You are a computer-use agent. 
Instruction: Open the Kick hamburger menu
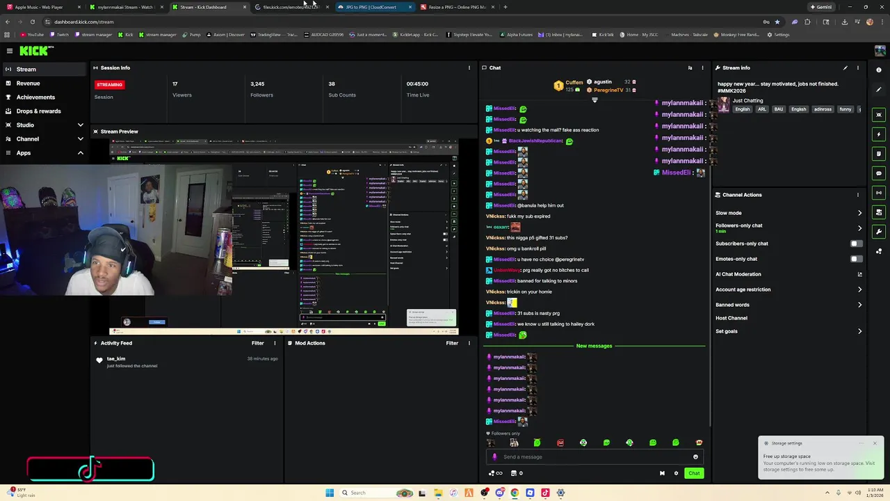pyautogui.click(x=10, y=51)
